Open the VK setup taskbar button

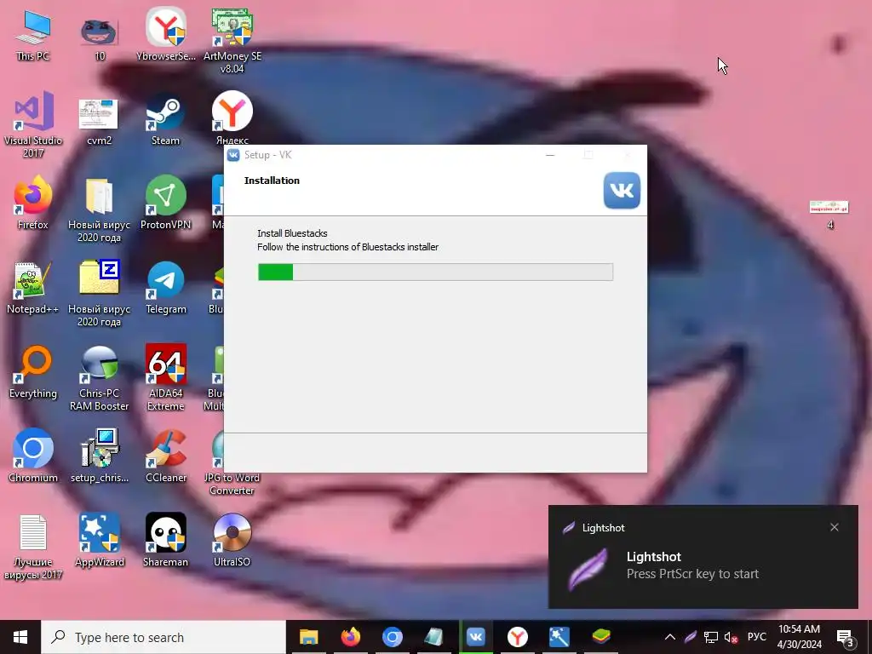tap(475, 637)
